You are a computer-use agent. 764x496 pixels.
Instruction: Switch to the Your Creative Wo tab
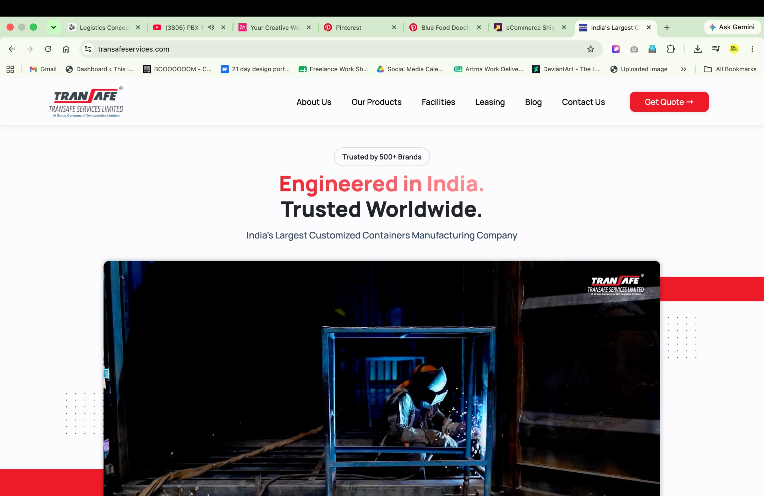pyautogui.click(x=275, y=28)
